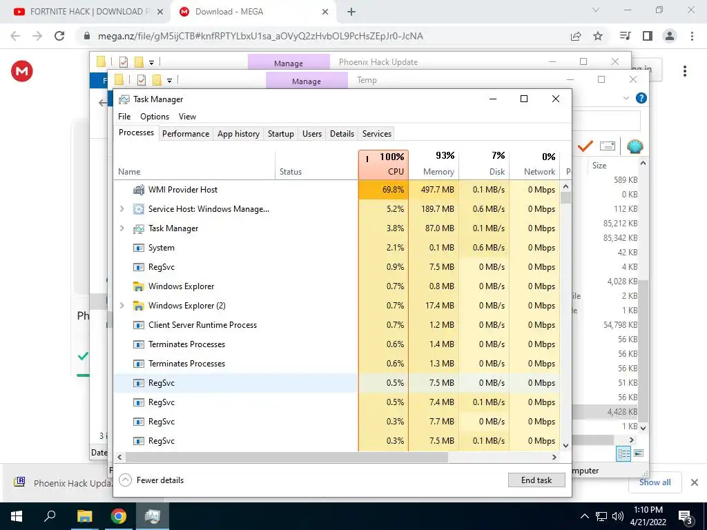Expand Service Host: Windows Management row
707x530 pixels.
122,209
